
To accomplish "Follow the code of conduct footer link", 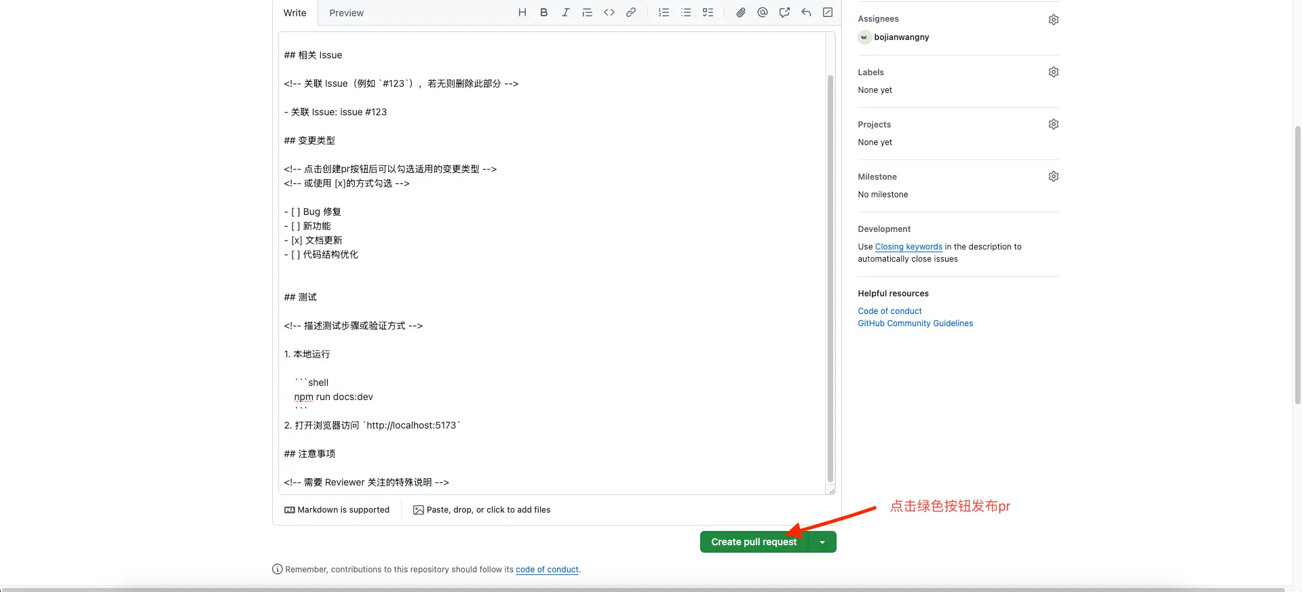I will (547, 570).
